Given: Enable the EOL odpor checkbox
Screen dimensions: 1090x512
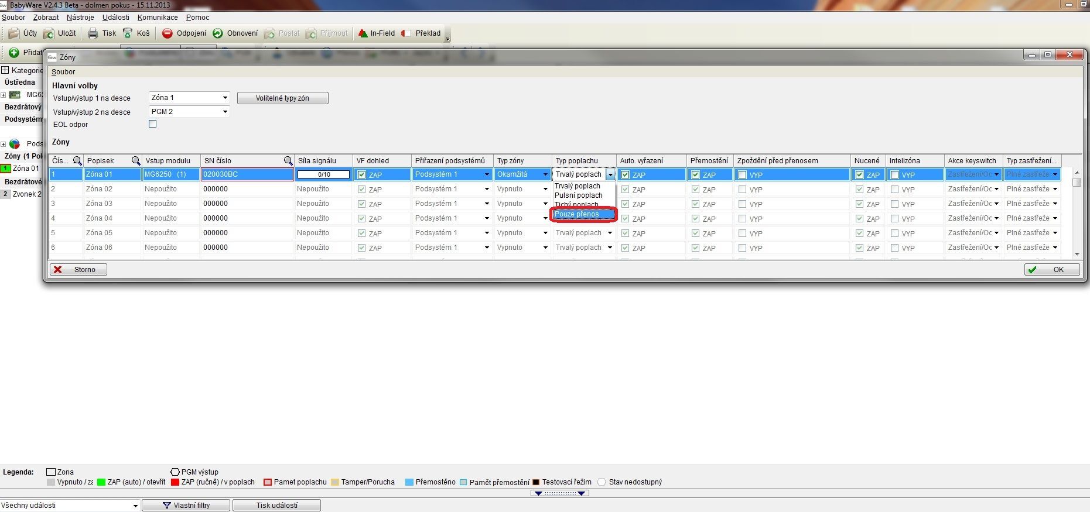Looking at the screenshot, I should click(153, 124).
